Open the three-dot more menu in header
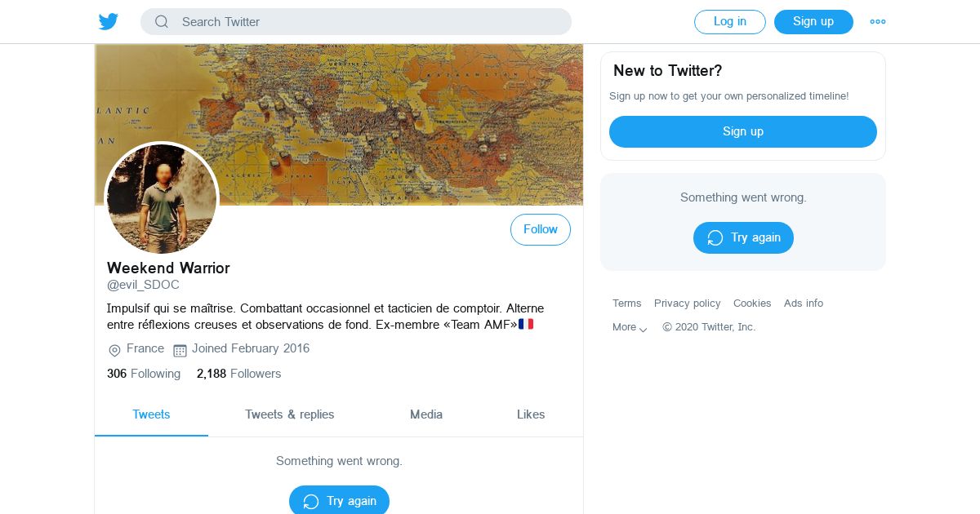Viewport: 980px width, 514px height. tap(878, 22)
